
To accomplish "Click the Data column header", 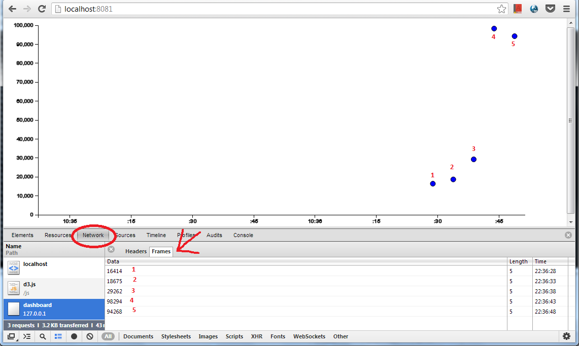I will (306, 261).
